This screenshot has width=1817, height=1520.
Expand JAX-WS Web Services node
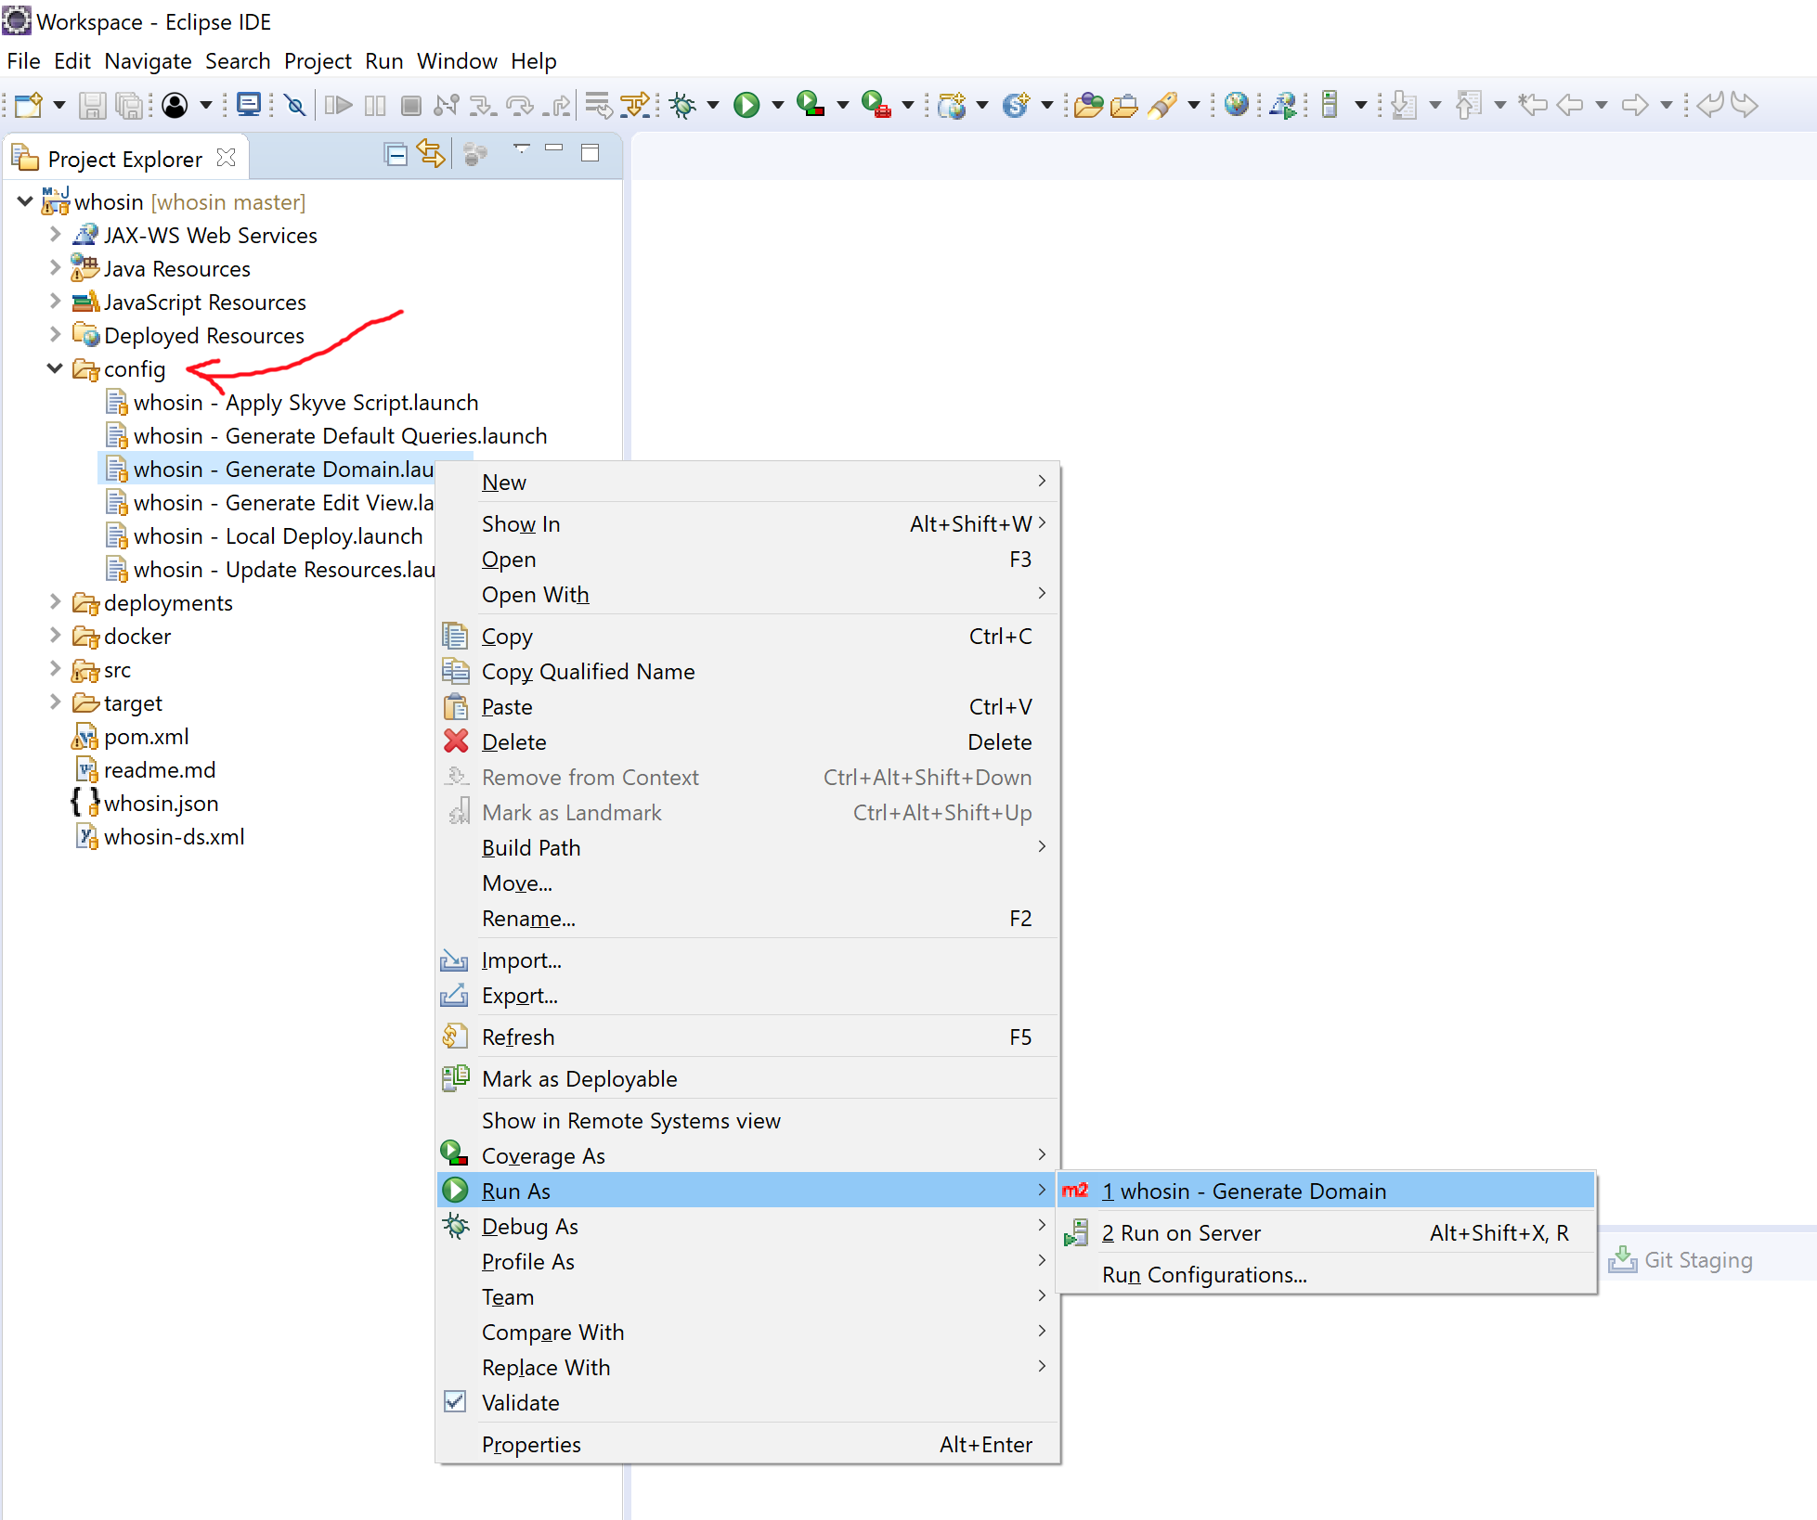point(55,234)
